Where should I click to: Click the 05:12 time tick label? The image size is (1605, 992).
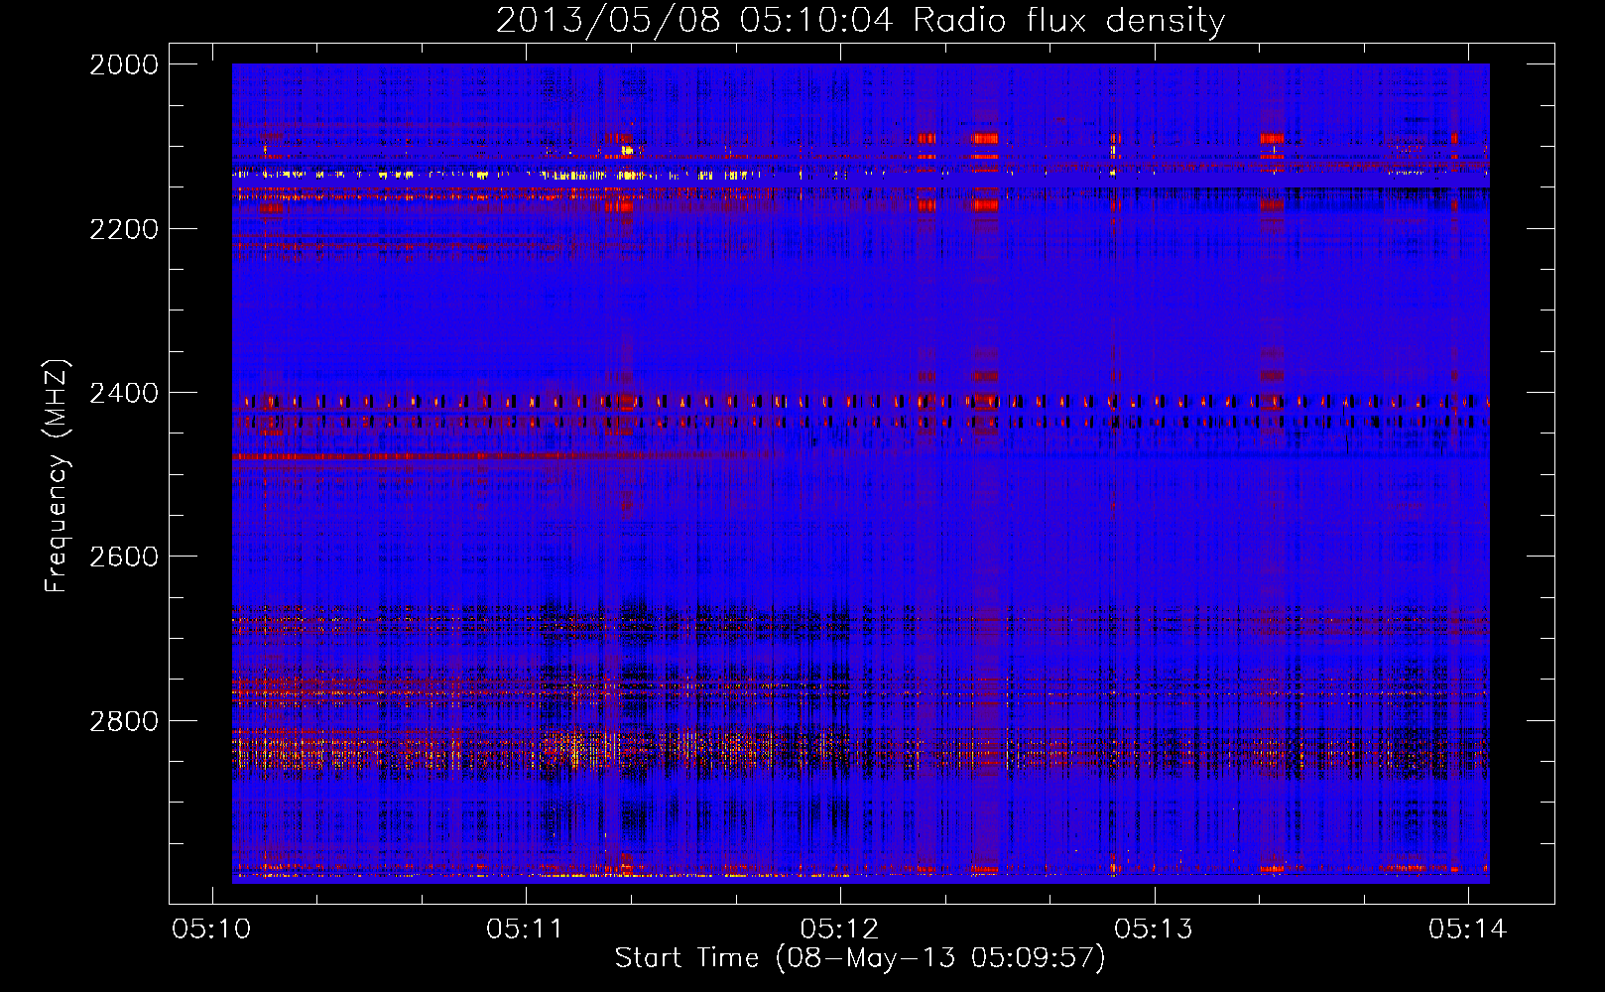point(839,929)
